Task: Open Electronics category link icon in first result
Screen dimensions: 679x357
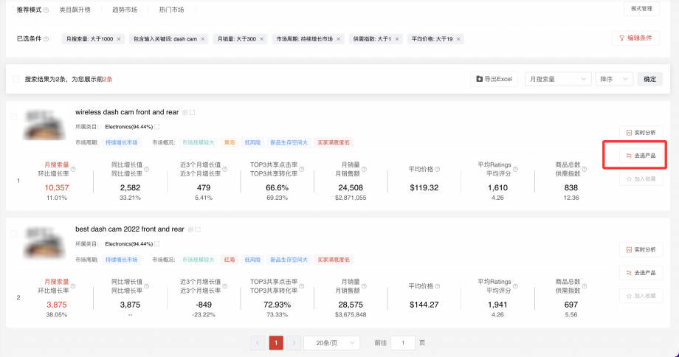Action: point(157,127)
